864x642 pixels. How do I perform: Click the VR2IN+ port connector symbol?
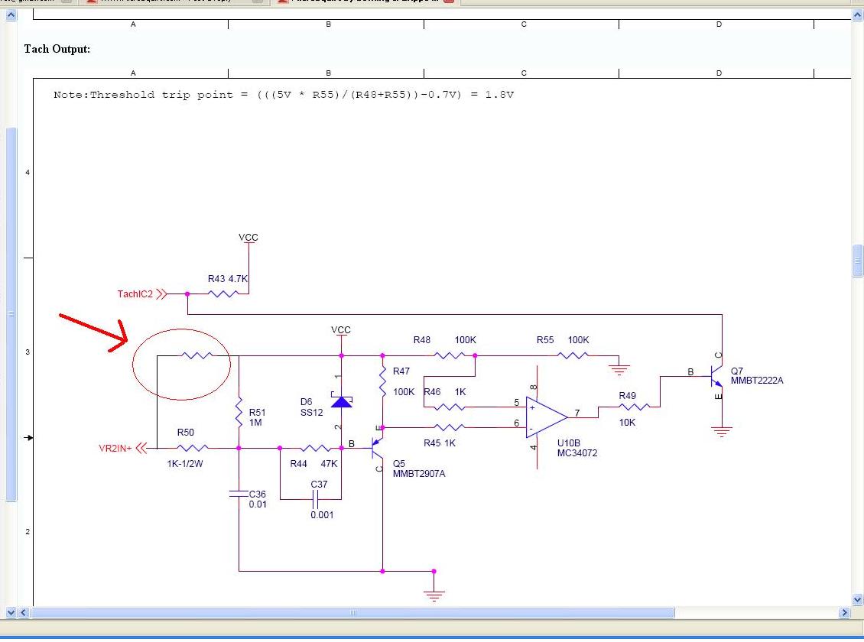point(141,449)
